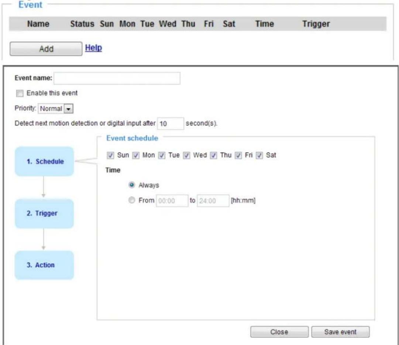Click the Fri column header in the table
This screenshot has width=399, height=345.
coord(209,24)
